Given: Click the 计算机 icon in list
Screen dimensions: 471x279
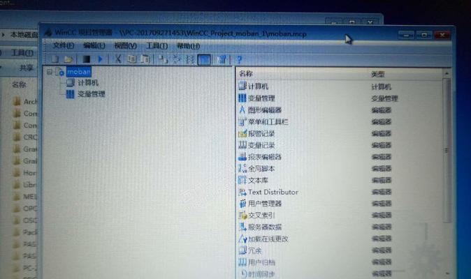Looking at the screenshot, I should [242, 86].
